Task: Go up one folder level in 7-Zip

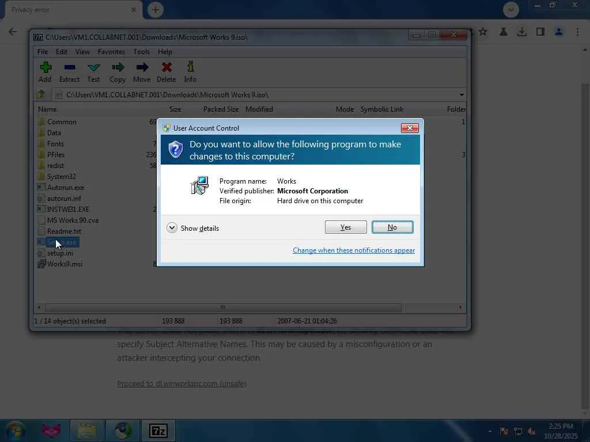Action: pyautogui.click(x=41, y=94)
